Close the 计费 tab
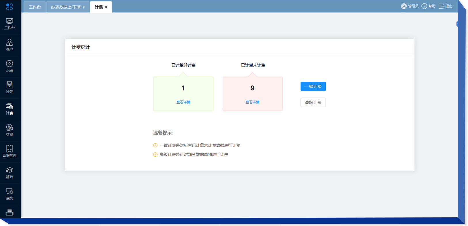Viewport: 468px width, 226px height. (x=106, y=7)
